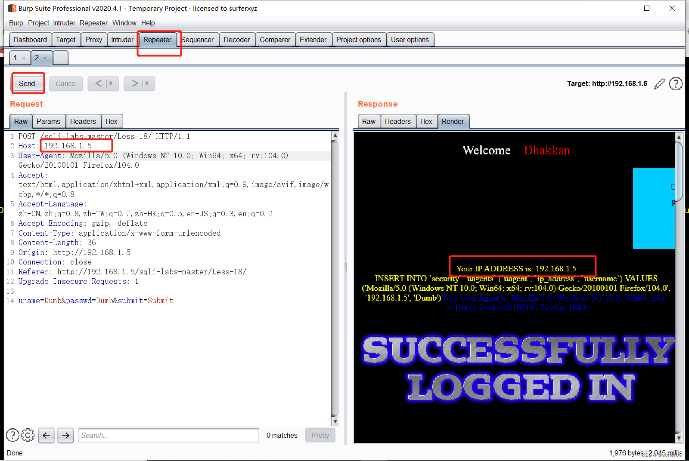The height and width of the screenshot is (461, 689).
Task: Select request Params view tab
Action: coord(49,121)
